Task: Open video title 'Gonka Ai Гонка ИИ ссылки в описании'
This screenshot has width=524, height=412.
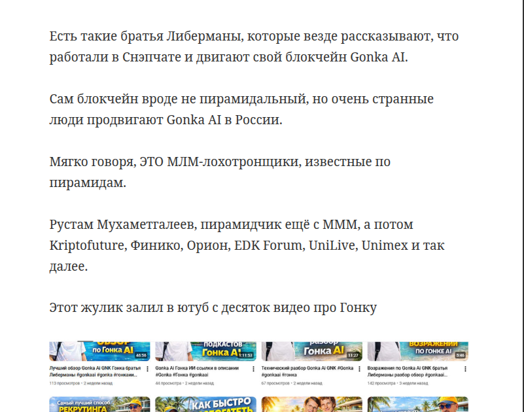Action: tap(200, 372)
